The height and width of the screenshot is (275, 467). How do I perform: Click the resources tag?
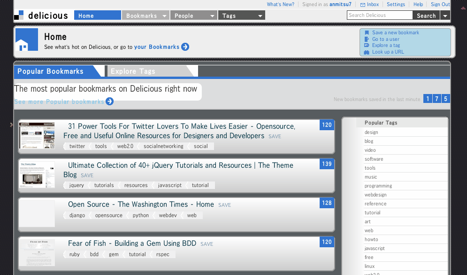click(x=136, y=185)
